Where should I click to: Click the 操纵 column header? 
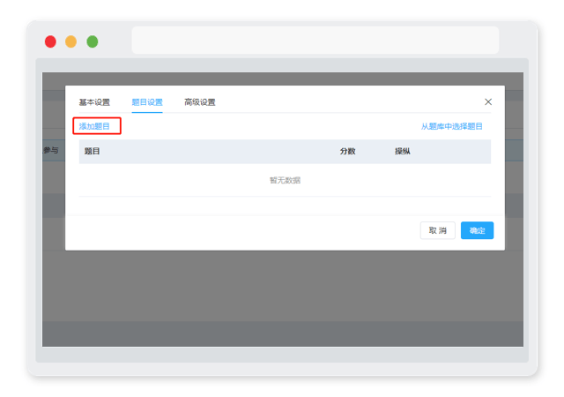click(402, 152)
